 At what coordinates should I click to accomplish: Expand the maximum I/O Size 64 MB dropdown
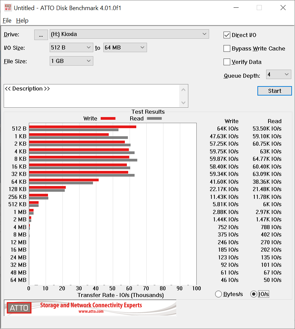tap(125, 48)
